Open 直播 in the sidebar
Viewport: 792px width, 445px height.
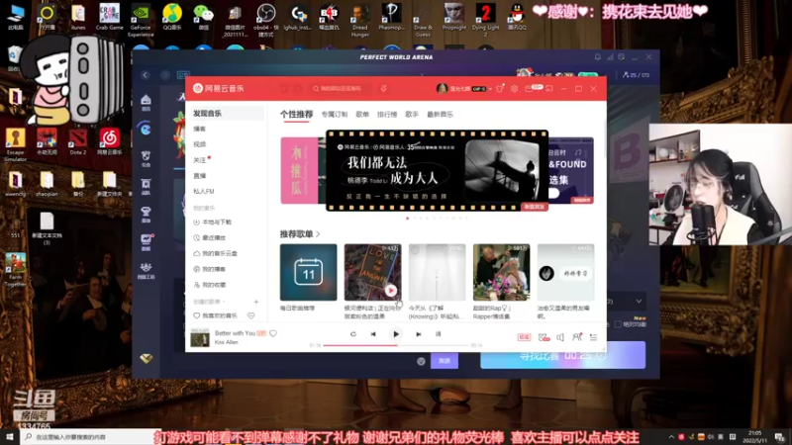pyautogui.click(x=200, y=176)
